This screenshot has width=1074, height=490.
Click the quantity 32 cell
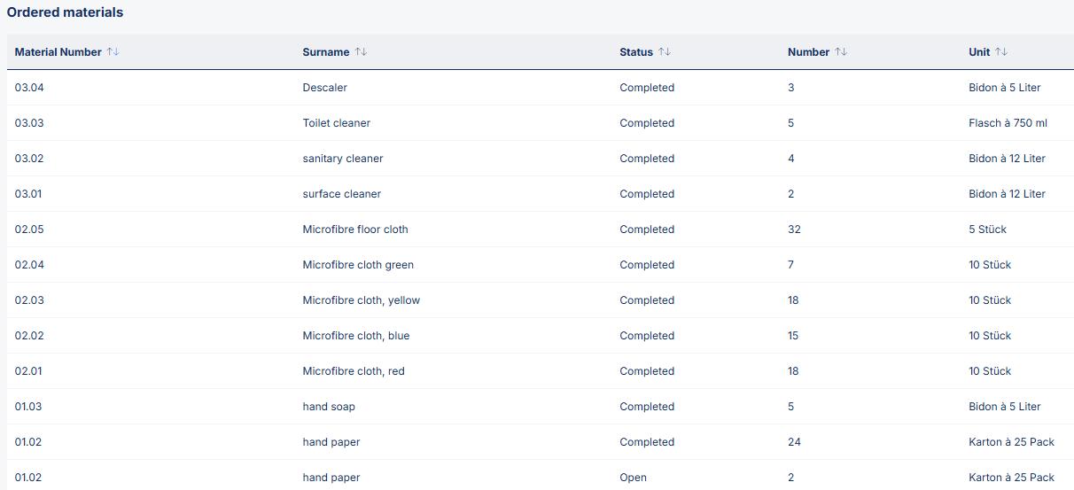point(794,229)
